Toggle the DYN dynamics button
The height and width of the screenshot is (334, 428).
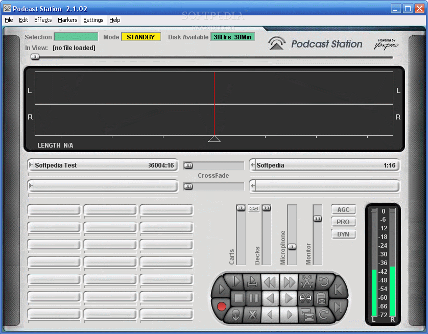click(x=343, y=234)
